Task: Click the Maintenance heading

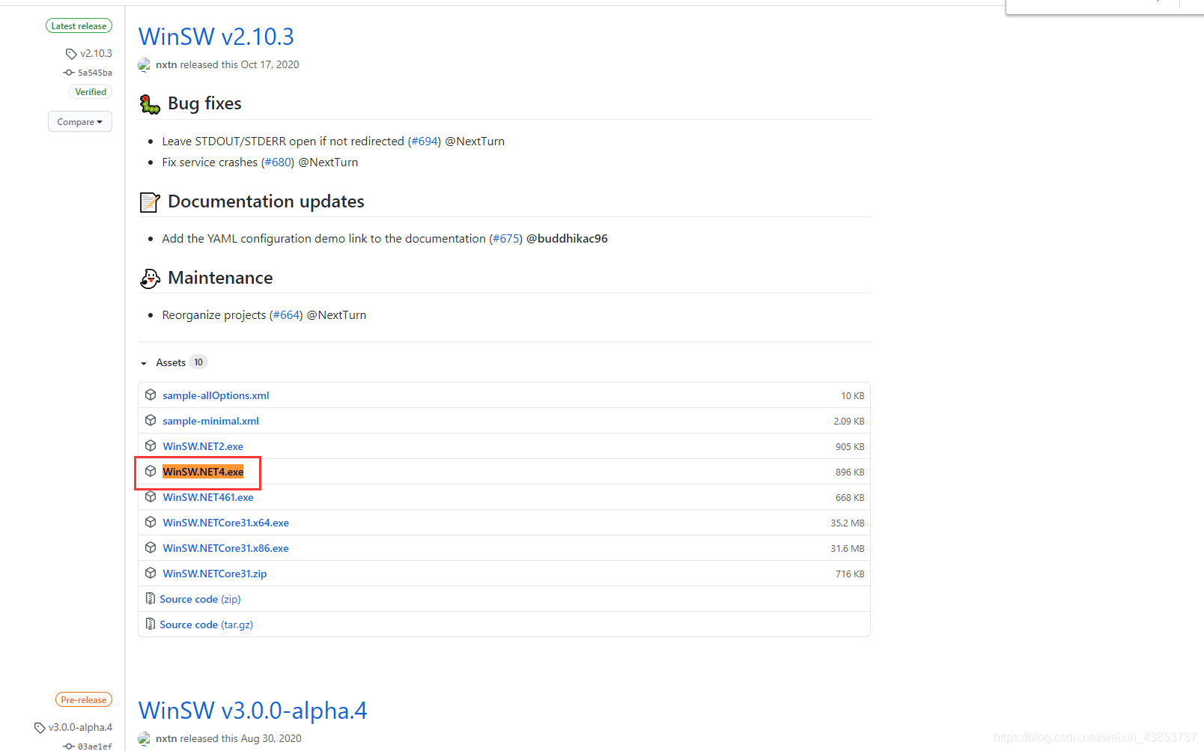Action: [x=220, y=278]
